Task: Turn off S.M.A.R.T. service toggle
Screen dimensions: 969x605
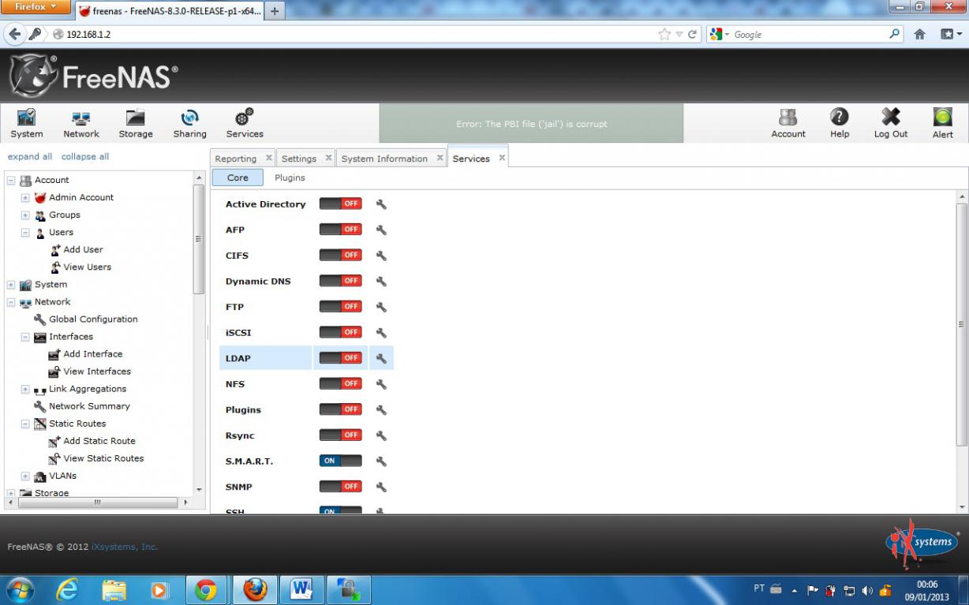Action: tap(340, 461)
